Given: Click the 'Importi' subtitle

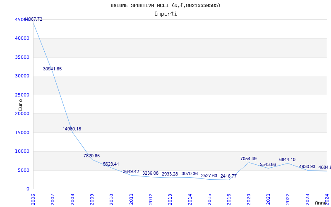Looking at the screenshot, I should (165, 14).
